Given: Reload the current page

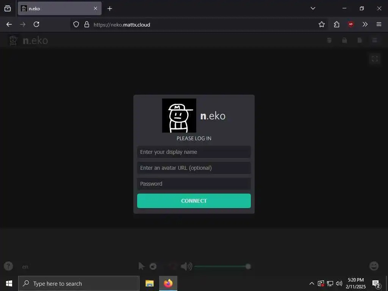Looking at the screenshot, I should pyautogui.click(x=36, y=24).
